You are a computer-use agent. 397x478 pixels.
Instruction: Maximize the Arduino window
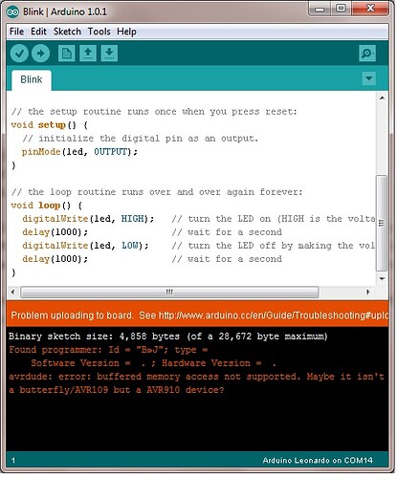click(x=341, y=9)
